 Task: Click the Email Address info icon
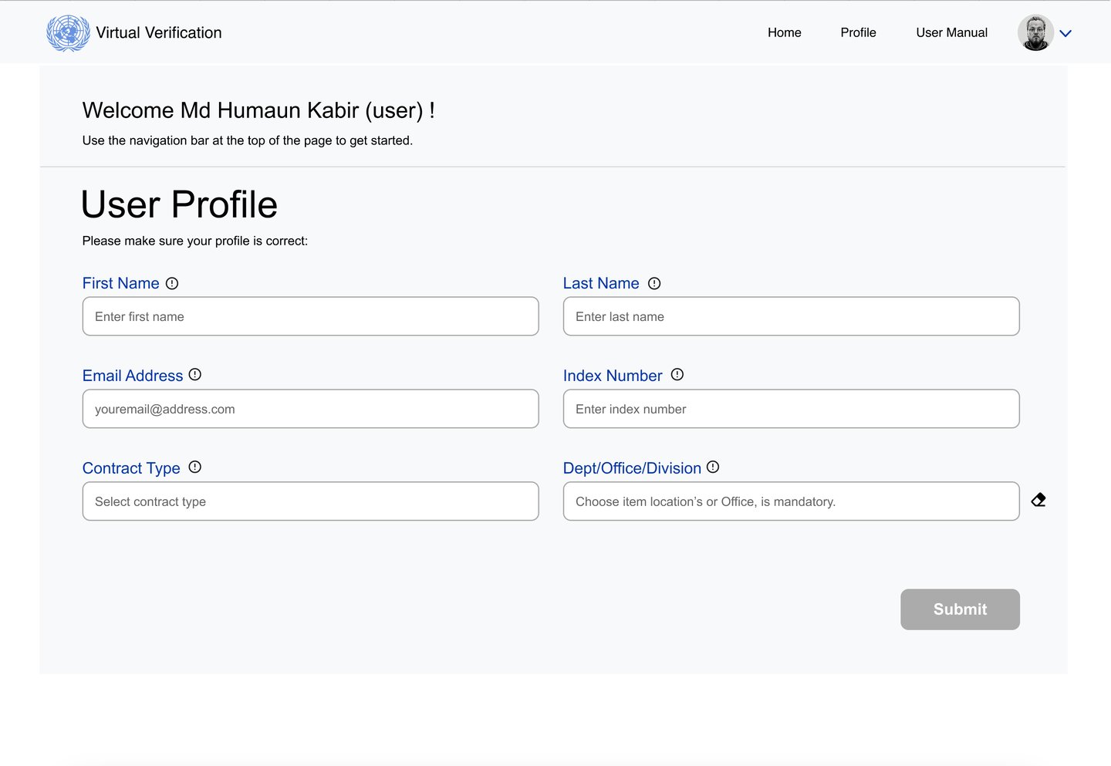coord(195,374)
